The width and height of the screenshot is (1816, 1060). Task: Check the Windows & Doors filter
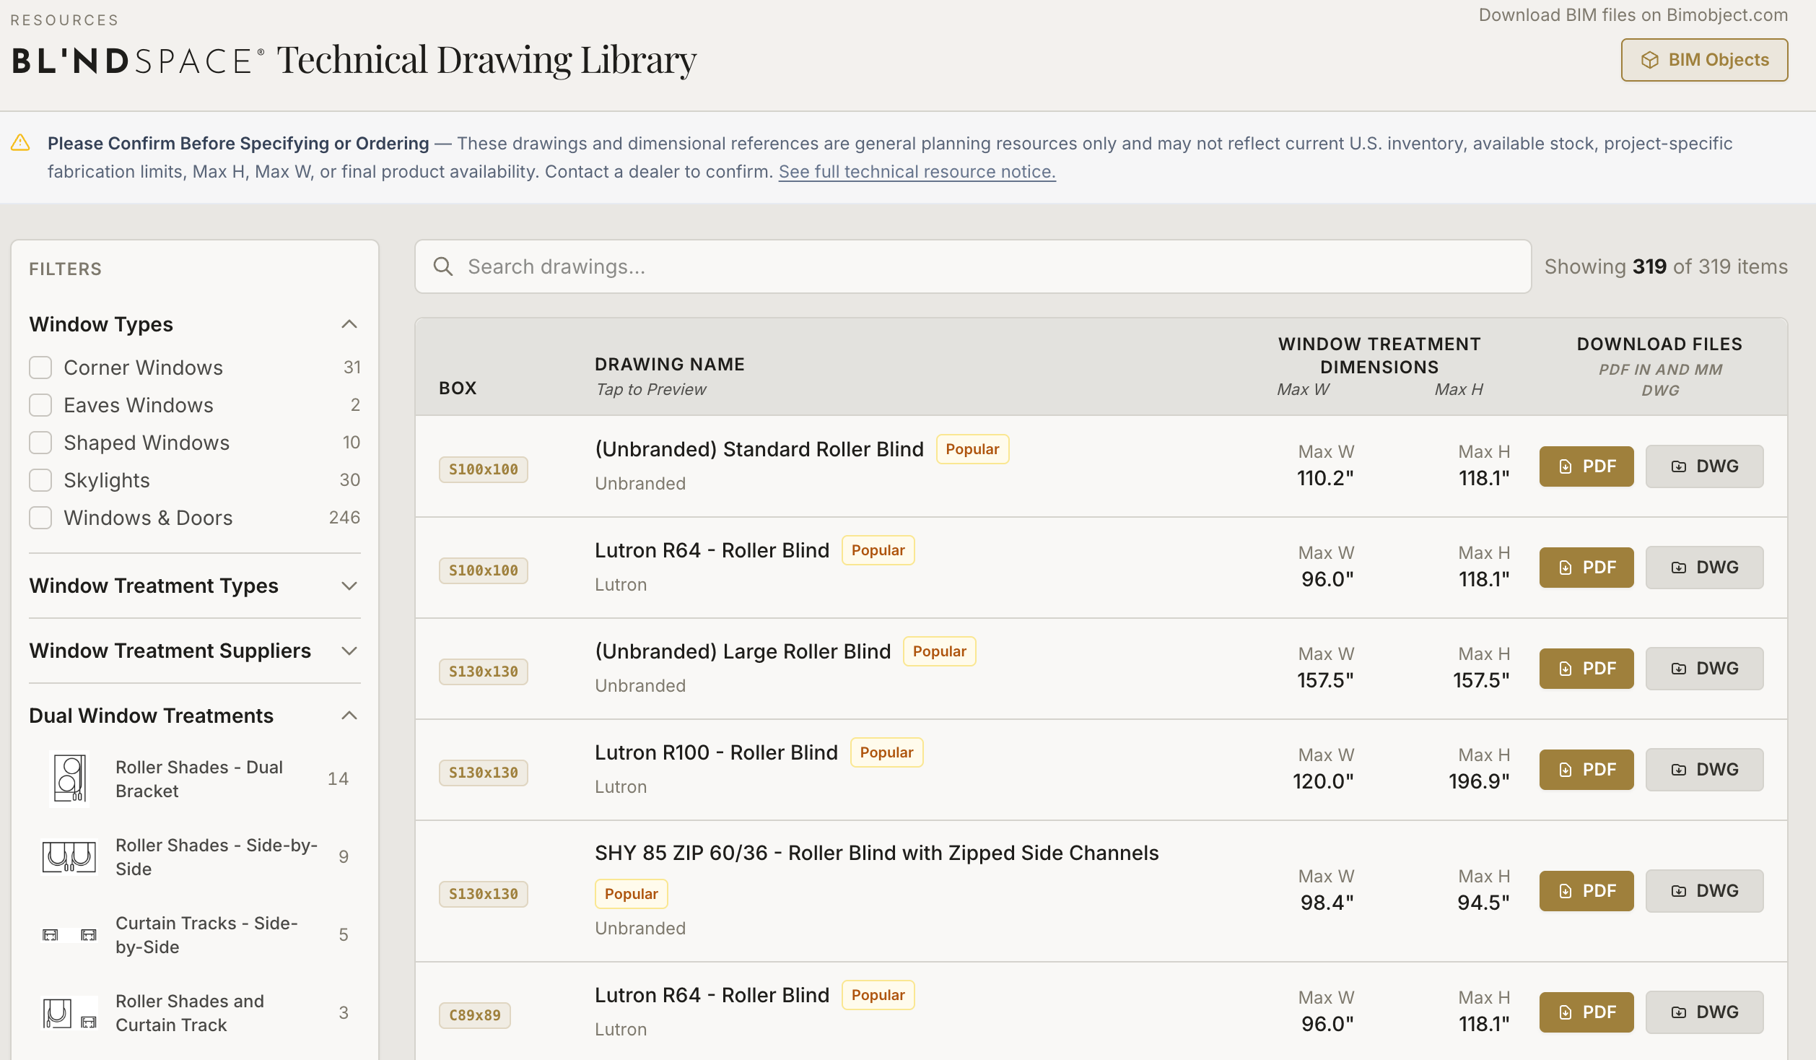coord(40,518)
